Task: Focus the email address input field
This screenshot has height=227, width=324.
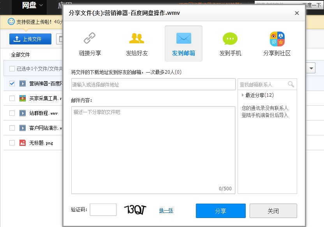Action: [x=153, y=84]
